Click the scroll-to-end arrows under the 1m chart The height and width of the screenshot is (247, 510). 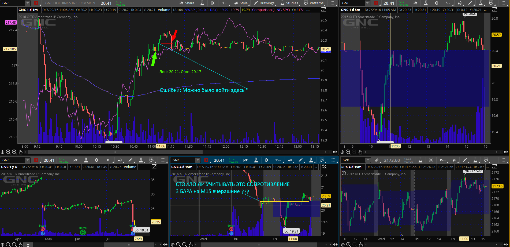pyautogui.click(x=335, y=152)
